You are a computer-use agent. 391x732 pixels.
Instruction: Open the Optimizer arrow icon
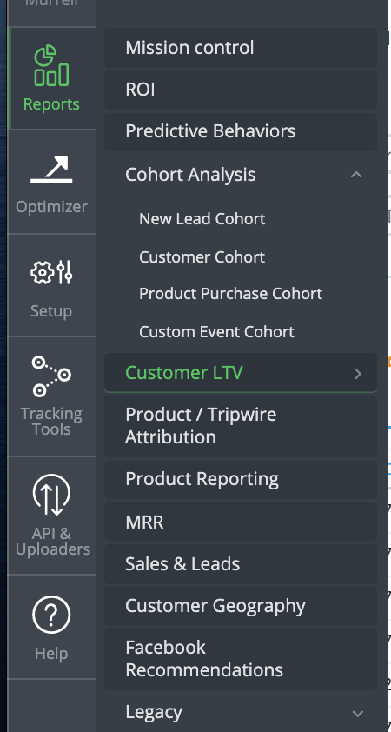pyautogui.click(x=51, y=170)
